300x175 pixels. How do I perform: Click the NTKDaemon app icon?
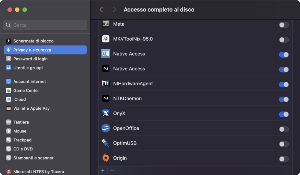tap(106, 98)
